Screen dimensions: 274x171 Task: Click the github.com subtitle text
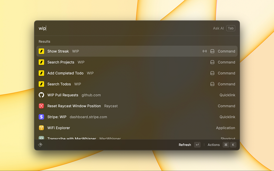(91, 95)
